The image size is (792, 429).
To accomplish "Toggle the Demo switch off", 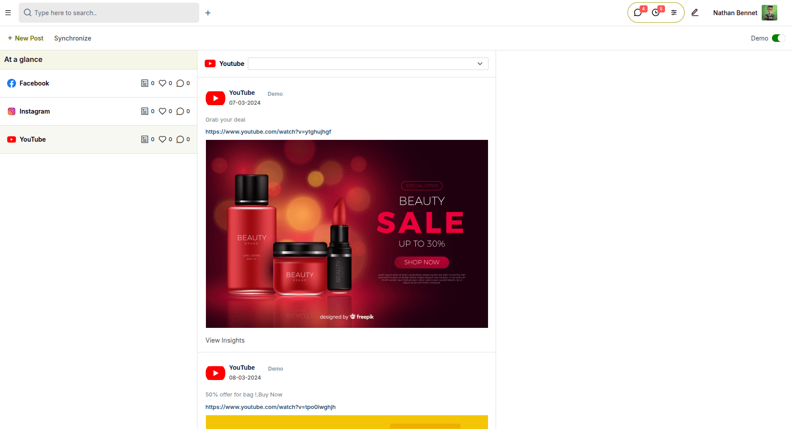I will (778, 38).
